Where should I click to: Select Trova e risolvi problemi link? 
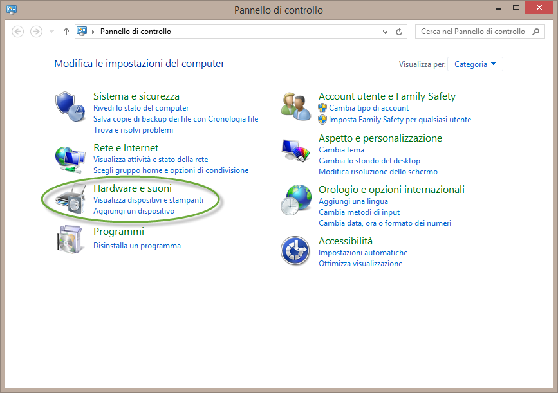pyautogui.click(x=133, y=130)
